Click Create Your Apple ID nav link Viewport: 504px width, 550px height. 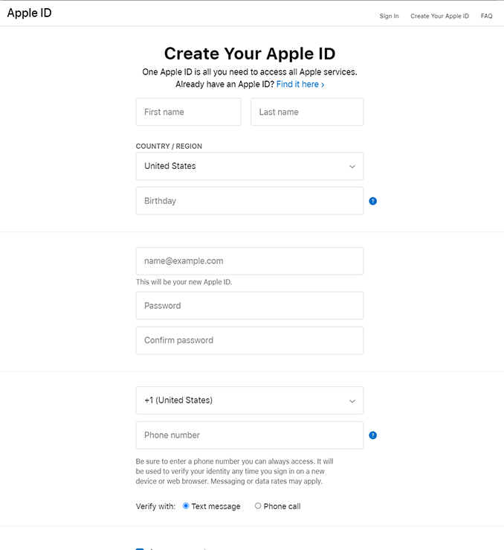click(439, 16)
